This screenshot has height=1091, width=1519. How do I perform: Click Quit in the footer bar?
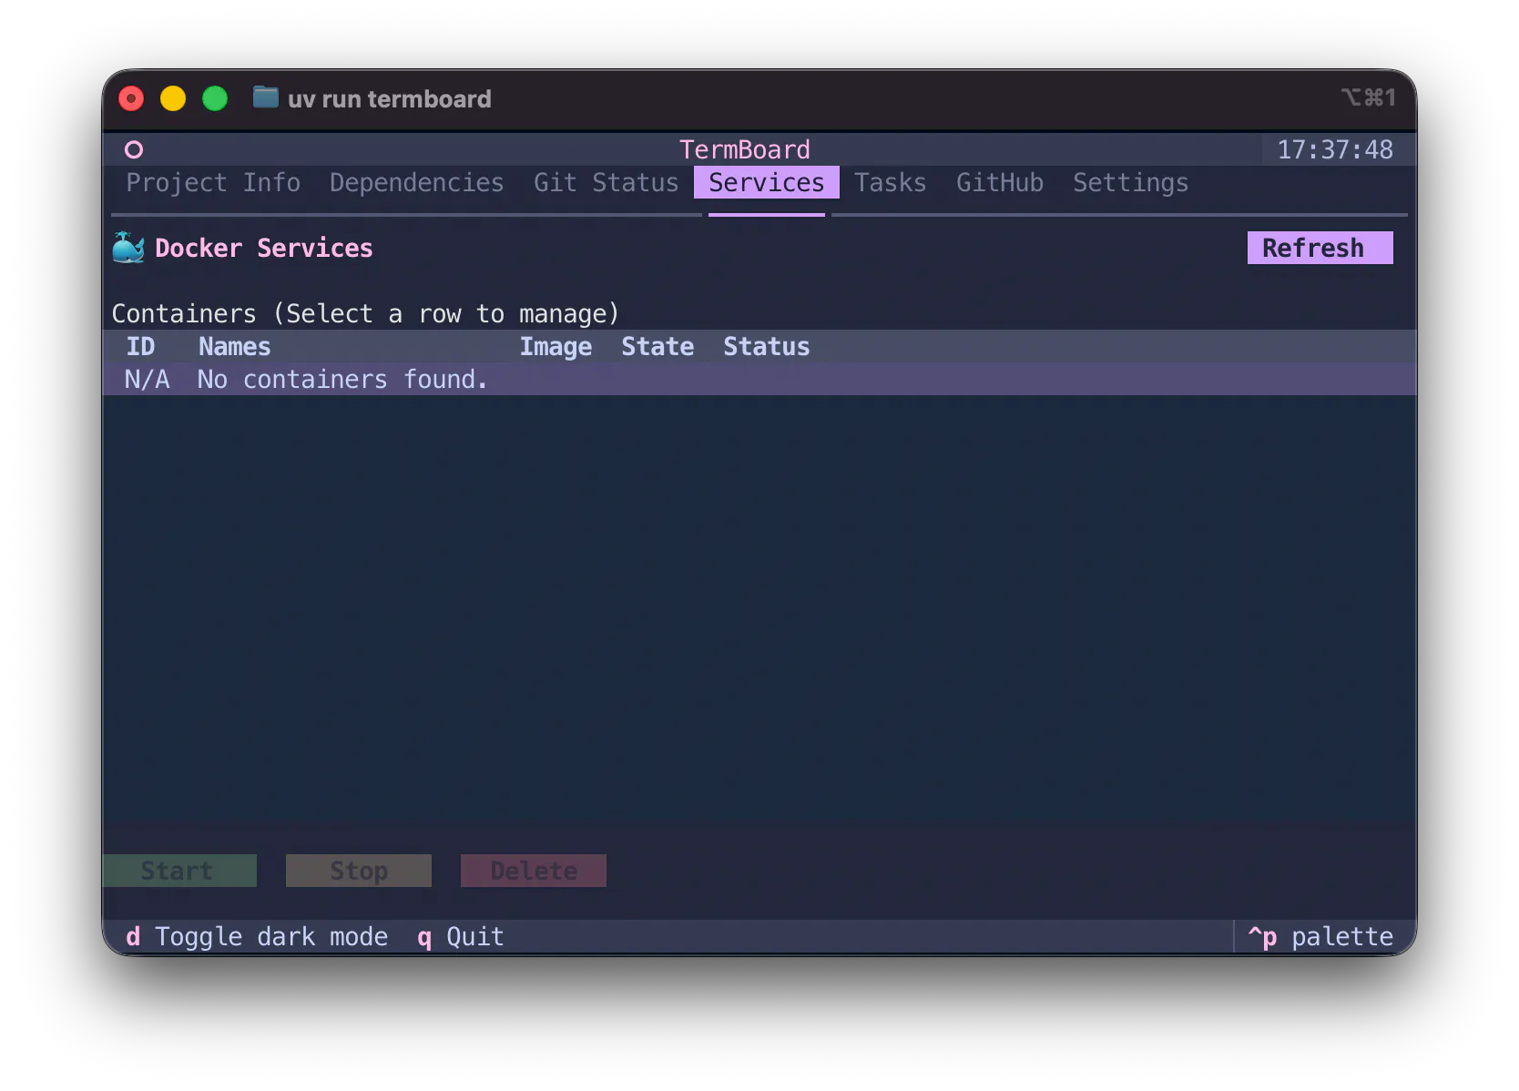point(461,936)
